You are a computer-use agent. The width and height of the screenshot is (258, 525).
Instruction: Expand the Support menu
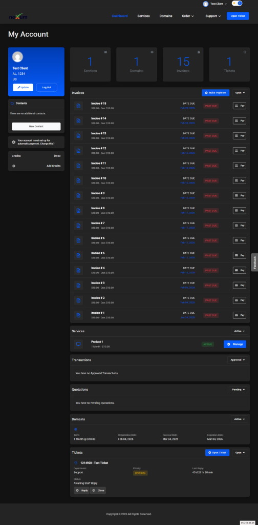pyautogui.click(x=213, y=16)
